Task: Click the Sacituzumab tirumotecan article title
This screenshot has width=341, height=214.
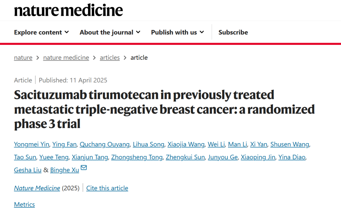Action: [164, 109]
